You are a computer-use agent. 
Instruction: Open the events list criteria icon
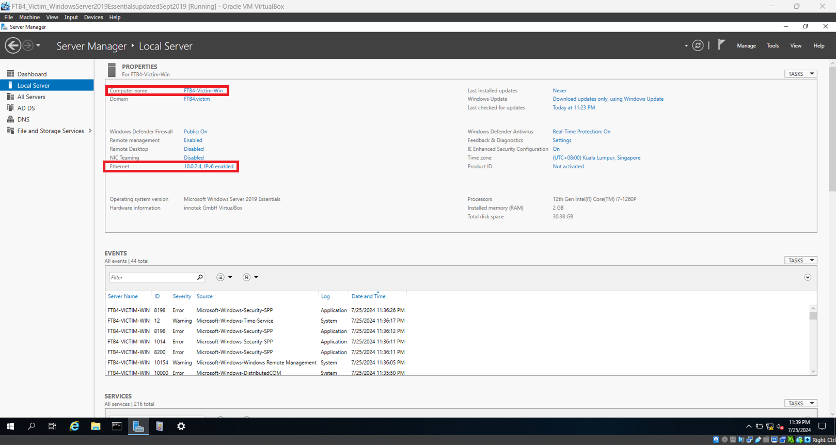tap(220, 277)
